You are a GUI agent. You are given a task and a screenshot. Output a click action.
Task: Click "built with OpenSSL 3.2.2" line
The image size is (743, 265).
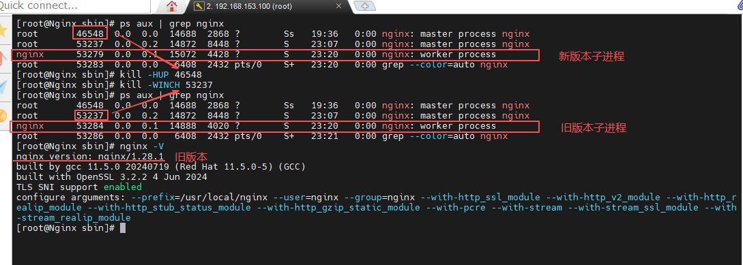(112, 177)
